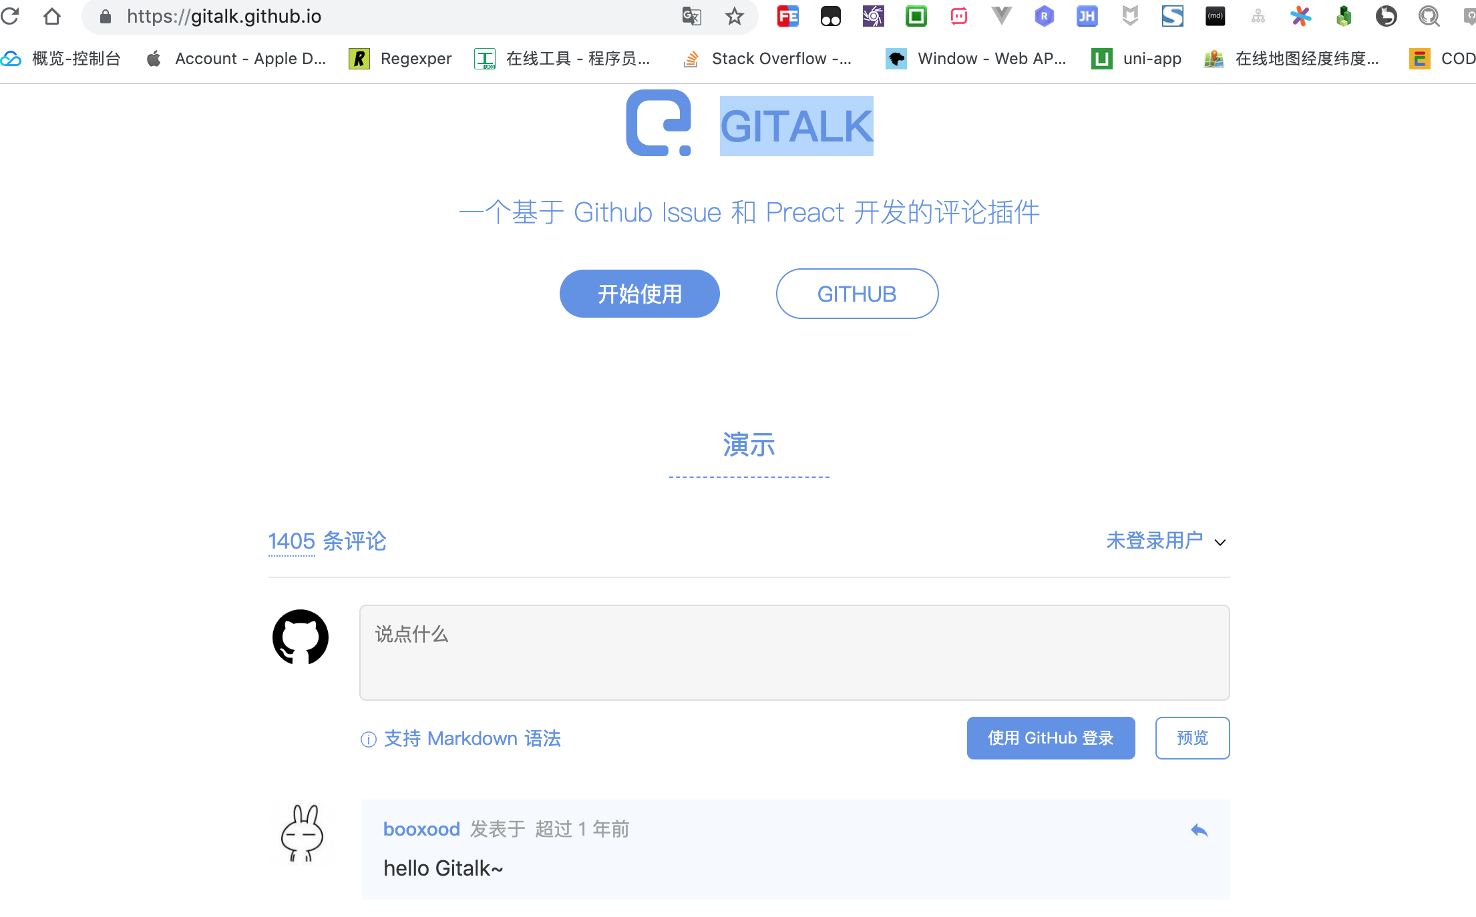Click the info icon next to Markdown support text
This screenshot has width=1476, height=917.
click(368, 739)
